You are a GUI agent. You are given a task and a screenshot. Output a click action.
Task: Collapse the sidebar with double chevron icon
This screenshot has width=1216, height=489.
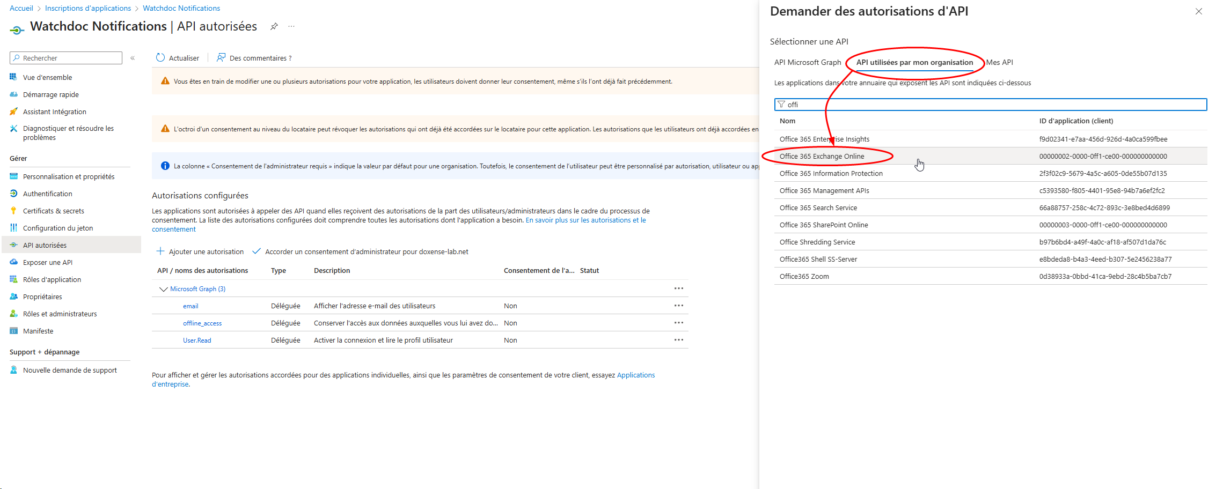(133, 58)
